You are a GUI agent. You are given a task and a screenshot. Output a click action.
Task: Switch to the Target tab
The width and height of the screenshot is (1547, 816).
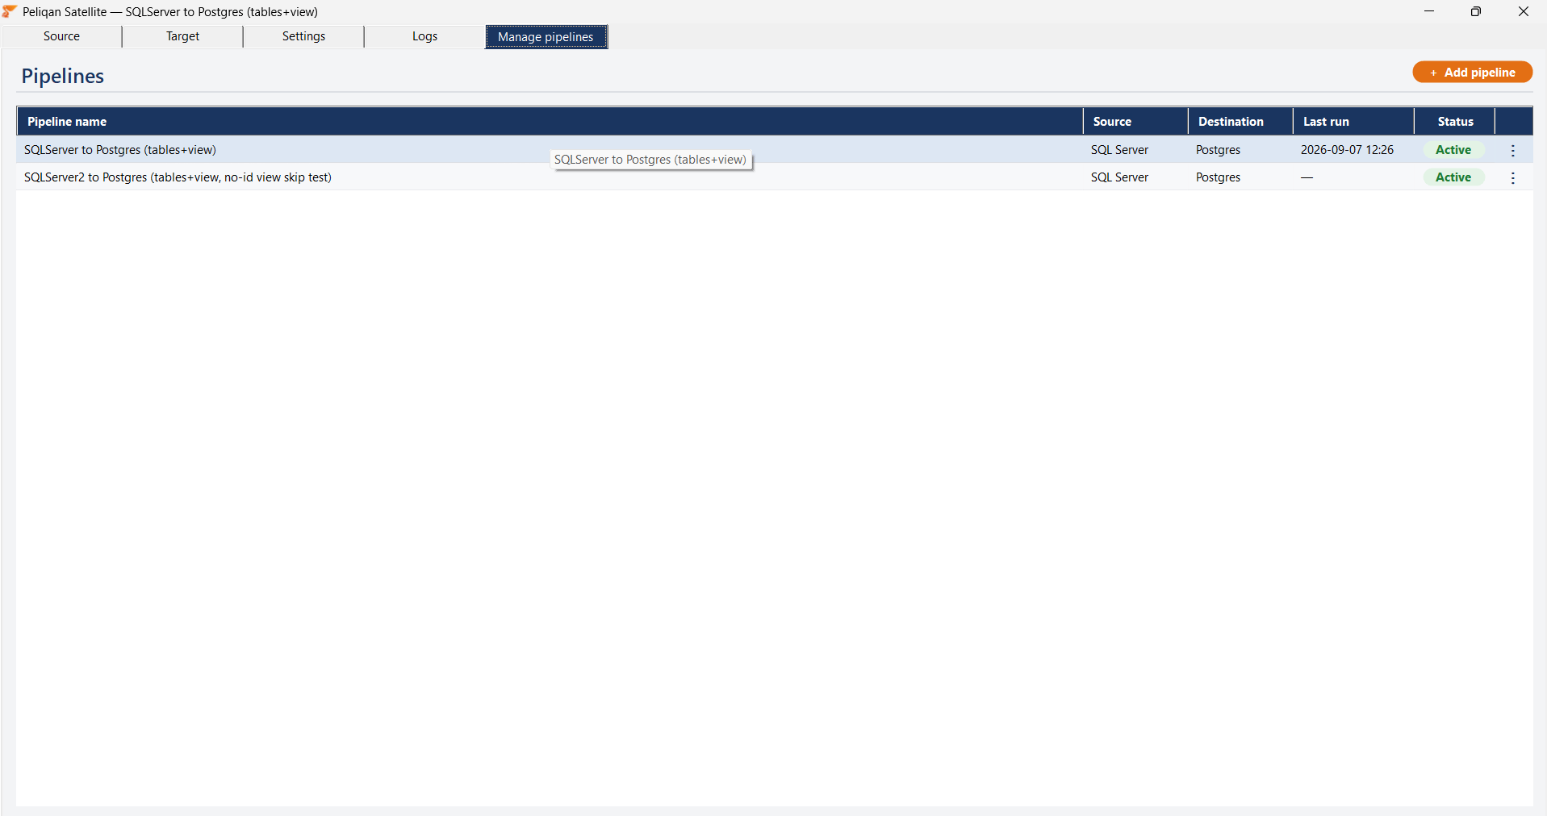(x=182, y=36)
